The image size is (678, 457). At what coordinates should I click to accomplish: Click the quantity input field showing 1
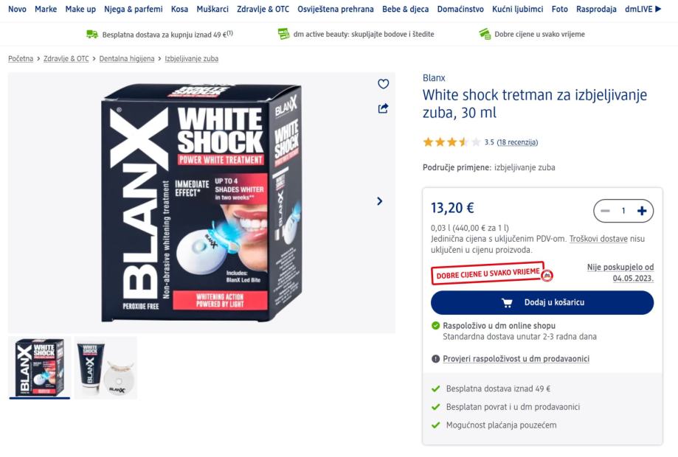623,211
